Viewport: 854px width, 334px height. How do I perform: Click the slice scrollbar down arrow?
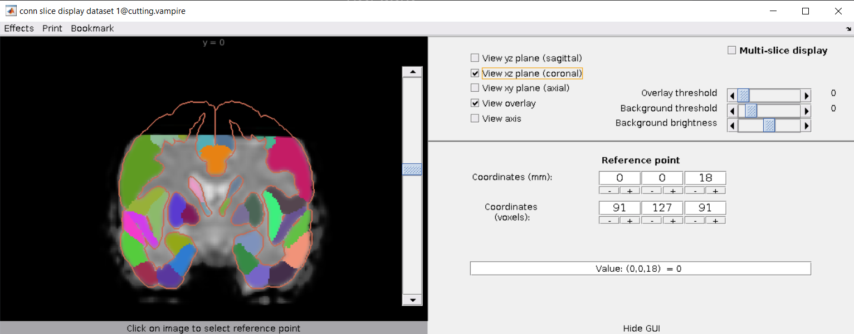412,300
